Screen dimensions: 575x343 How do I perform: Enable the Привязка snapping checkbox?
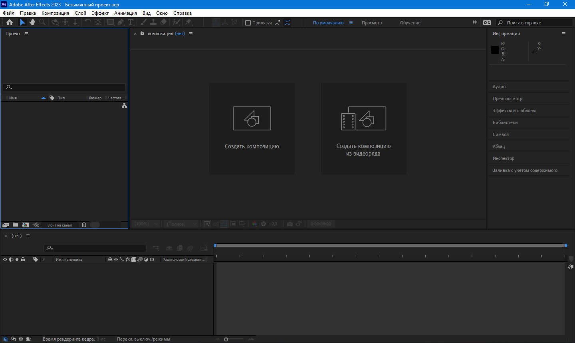pyautogui.click(x=248, y=23)
